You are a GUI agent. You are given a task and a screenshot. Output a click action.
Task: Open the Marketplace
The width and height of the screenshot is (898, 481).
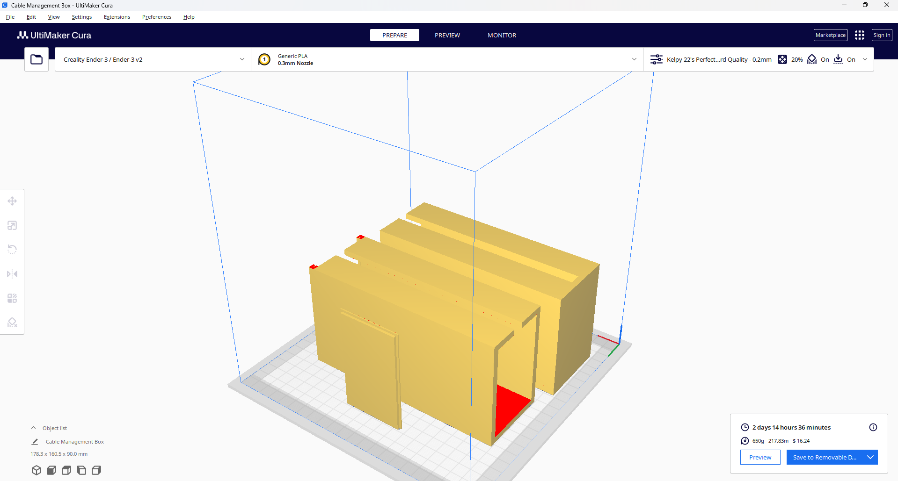point(831,35)
